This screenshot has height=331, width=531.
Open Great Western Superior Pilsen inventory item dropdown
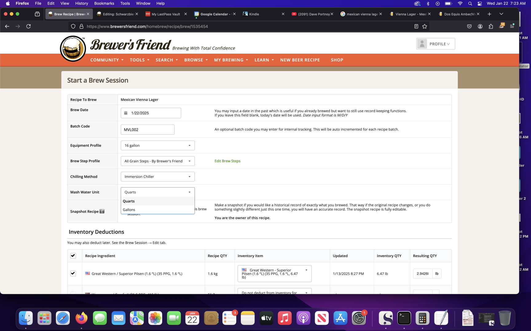pos(274,273)
